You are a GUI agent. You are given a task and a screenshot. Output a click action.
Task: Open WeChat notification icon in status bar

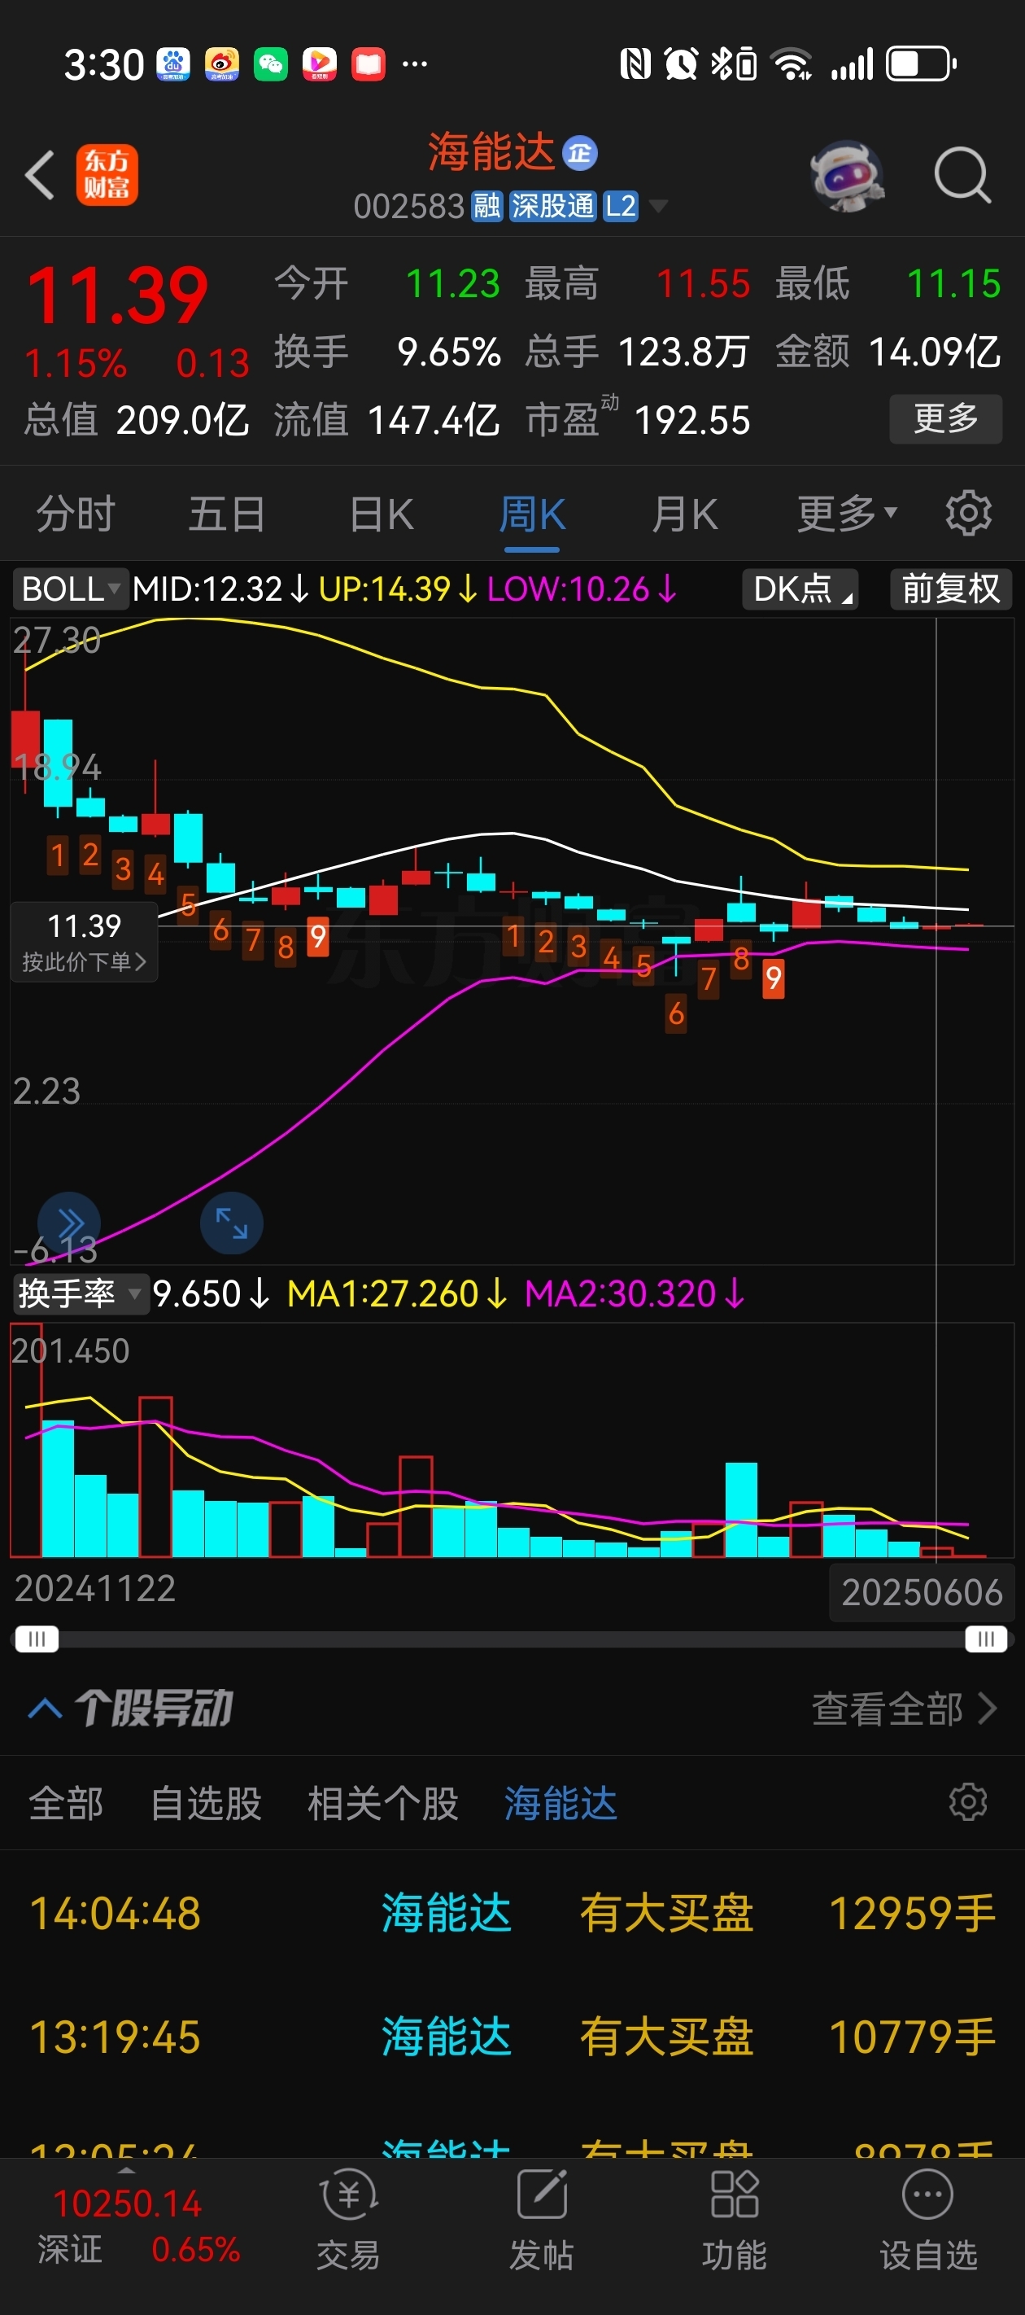tap(270, 63)
